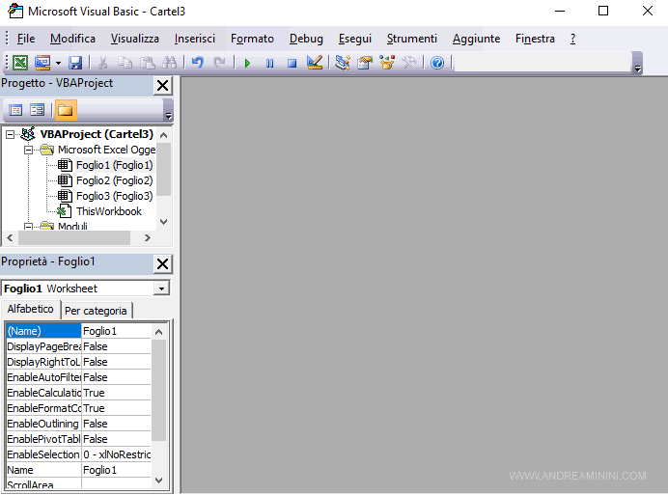Viewport: 668px width, 495px height.
Task: Close the Progetto - VBAProject panel
Action: 162,86
